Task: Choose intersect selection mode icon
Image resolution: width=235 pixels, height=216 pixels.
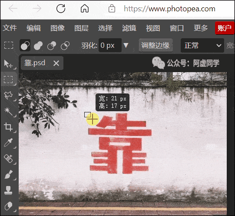Action: coord(65,45)
